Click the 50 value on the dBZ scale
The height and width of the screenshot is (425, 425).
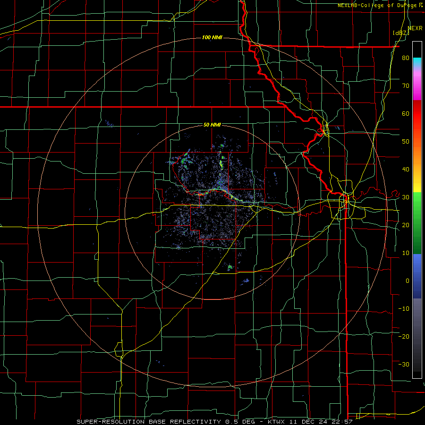(406, 142)
